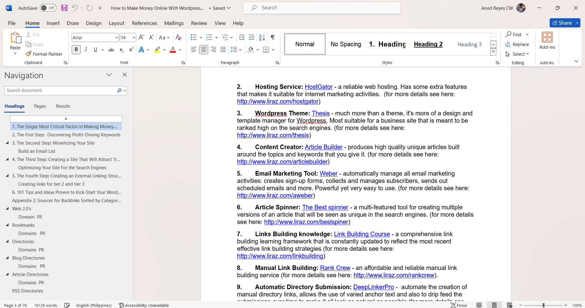Click Focus mode in status bar
This screenshot has height=308, width=585.
tap(459, 305)
